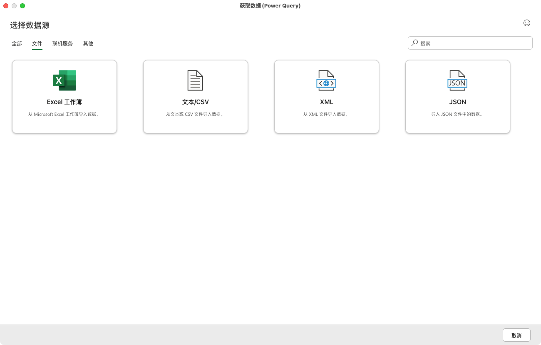This screenshot has height=345, width=541.
Task: Click inside the 搜索 search box
Action: pyautogui.click(x=458, y=42)
